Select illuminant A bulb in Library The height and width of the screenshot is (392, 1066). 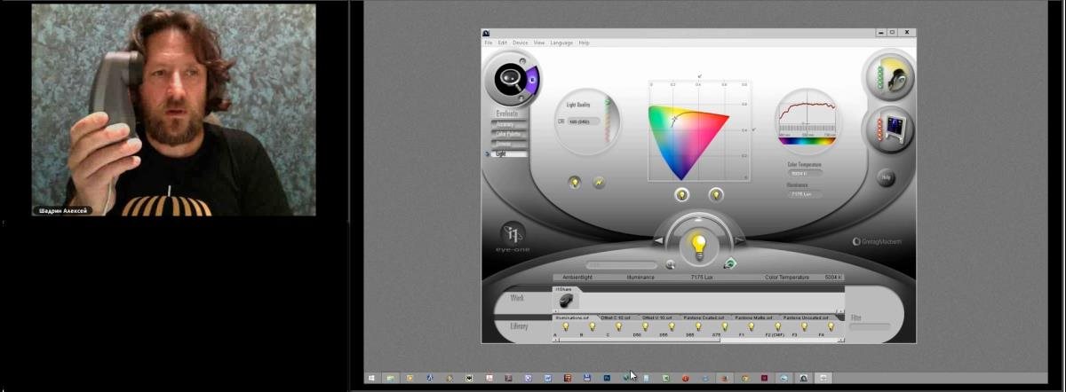(x=566, y=327)
